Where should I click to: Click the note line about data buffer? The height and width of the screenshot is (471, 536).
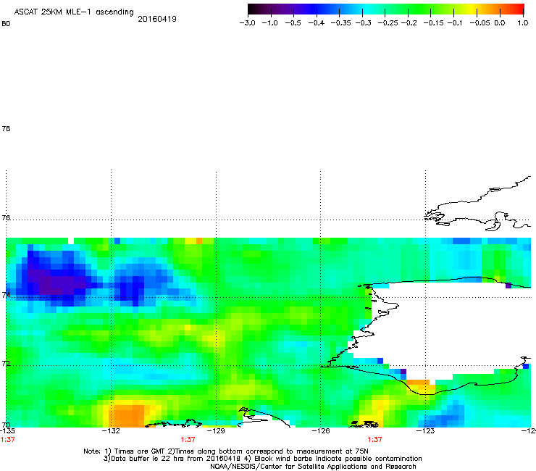tap(262, 459)
